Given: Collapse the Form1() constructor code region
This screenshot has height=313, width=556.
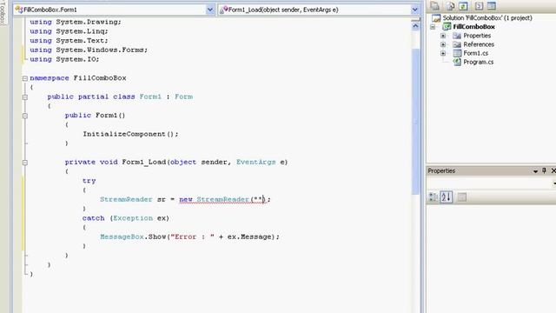Looking at the screenshot, I should [x=25, y=116].
